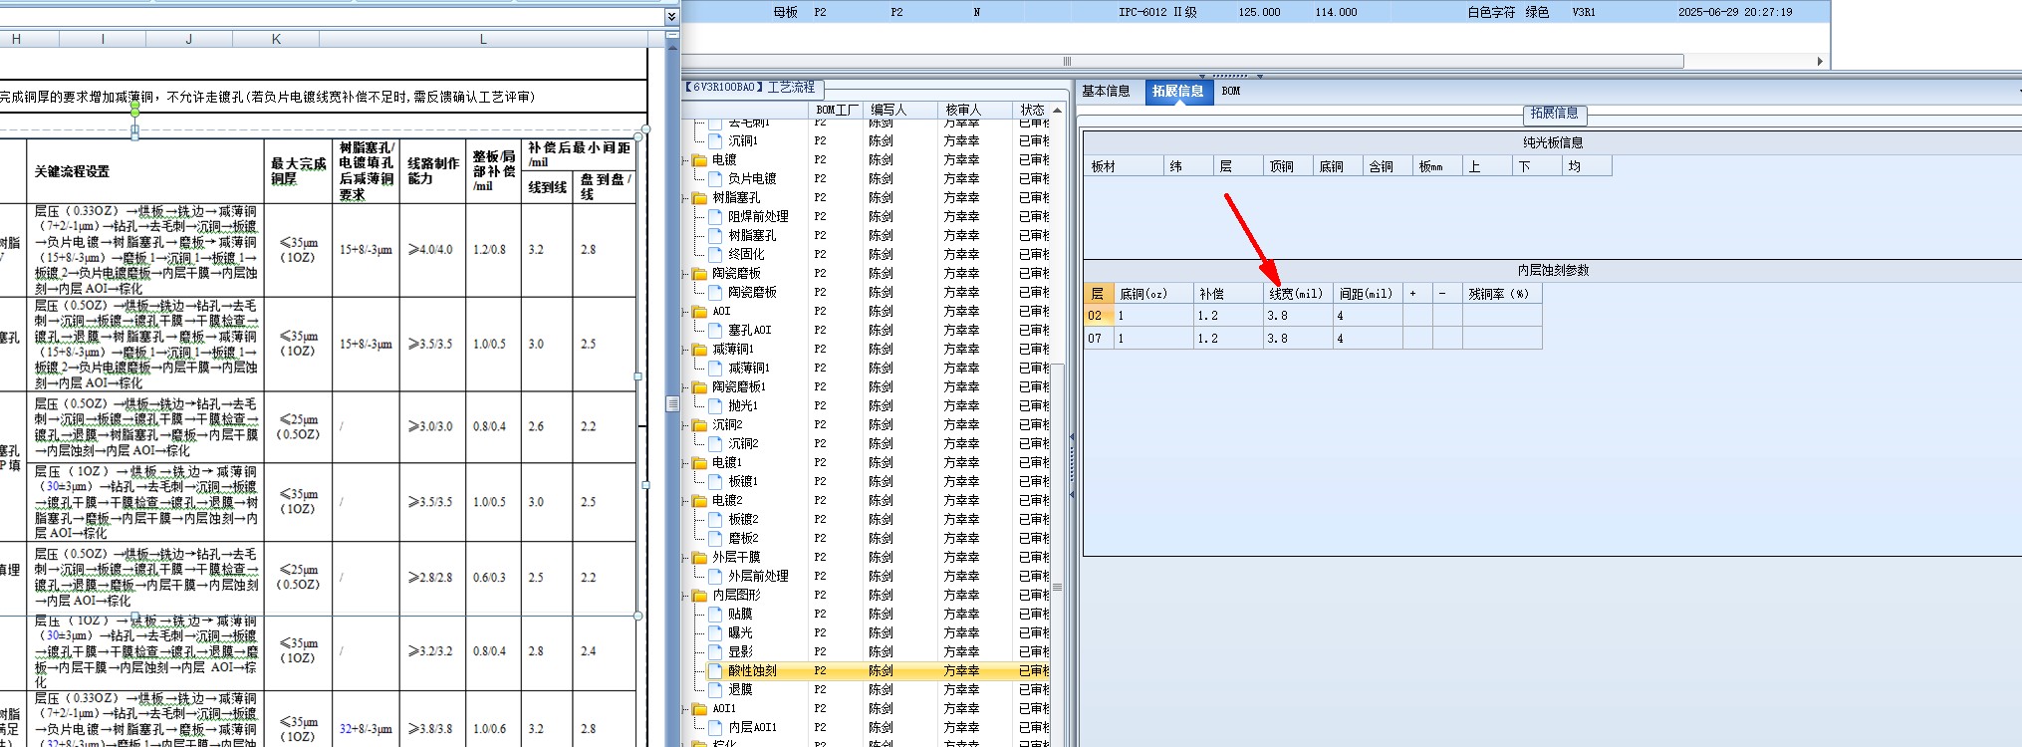Click the folder icon beside 树脂塞孔
2022x747 pixels.
(699, 197)
